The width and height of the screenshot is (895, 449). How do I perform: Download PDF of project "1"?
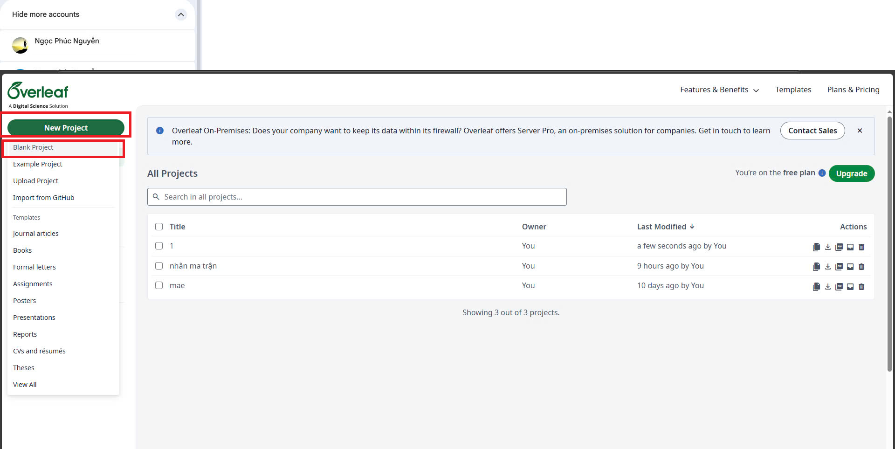point(839,247)
